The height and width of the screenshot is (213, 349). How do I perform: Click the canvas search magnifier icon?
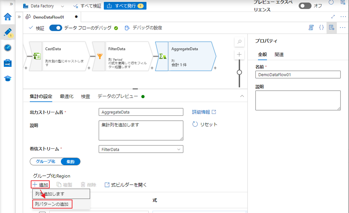pos(239,42)
